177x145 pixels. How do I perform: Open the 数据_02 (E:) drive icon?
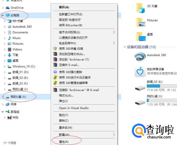pyautogui.click(x=140, y=88)
